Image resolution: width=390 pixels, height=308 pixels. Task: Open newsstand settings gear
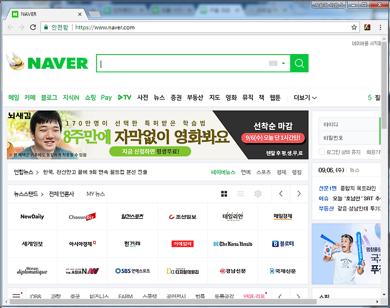[x=258, y=194]
